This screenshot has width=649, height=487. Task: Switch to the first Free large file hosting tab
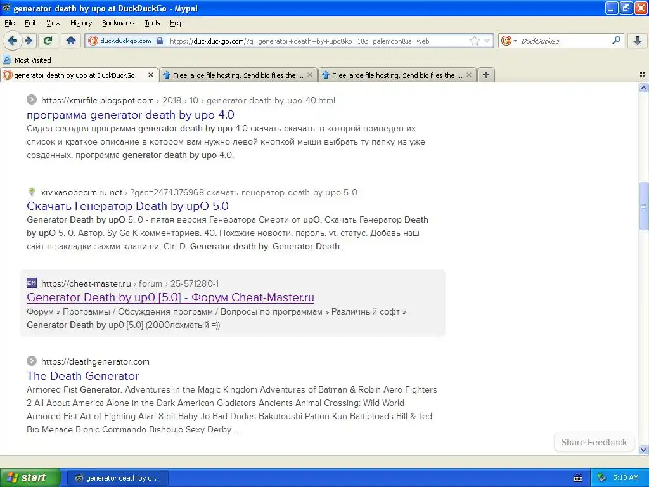coord(238,75)
